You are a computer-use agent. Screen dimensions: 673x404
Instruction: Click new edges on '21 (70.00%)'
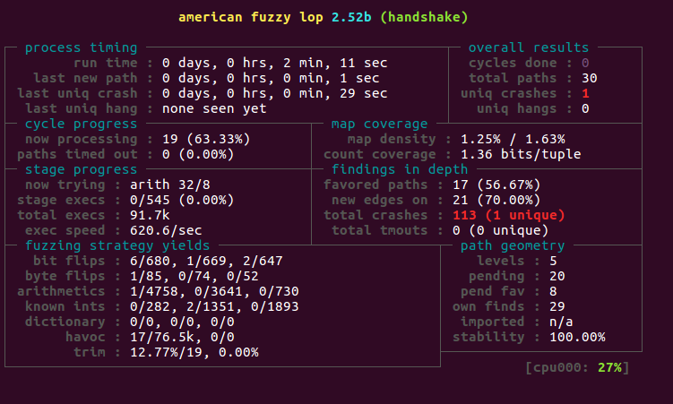(496, 200)
